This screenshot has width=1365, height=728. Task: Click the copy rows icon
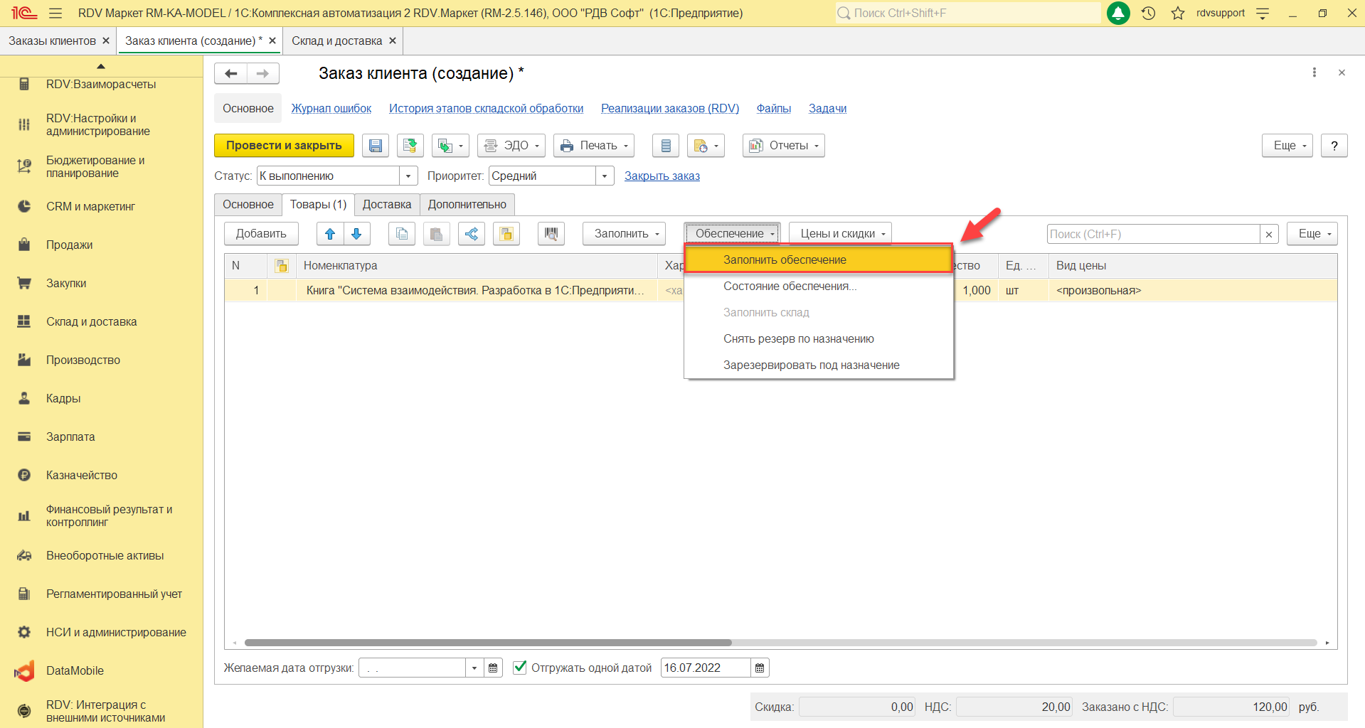402,234
